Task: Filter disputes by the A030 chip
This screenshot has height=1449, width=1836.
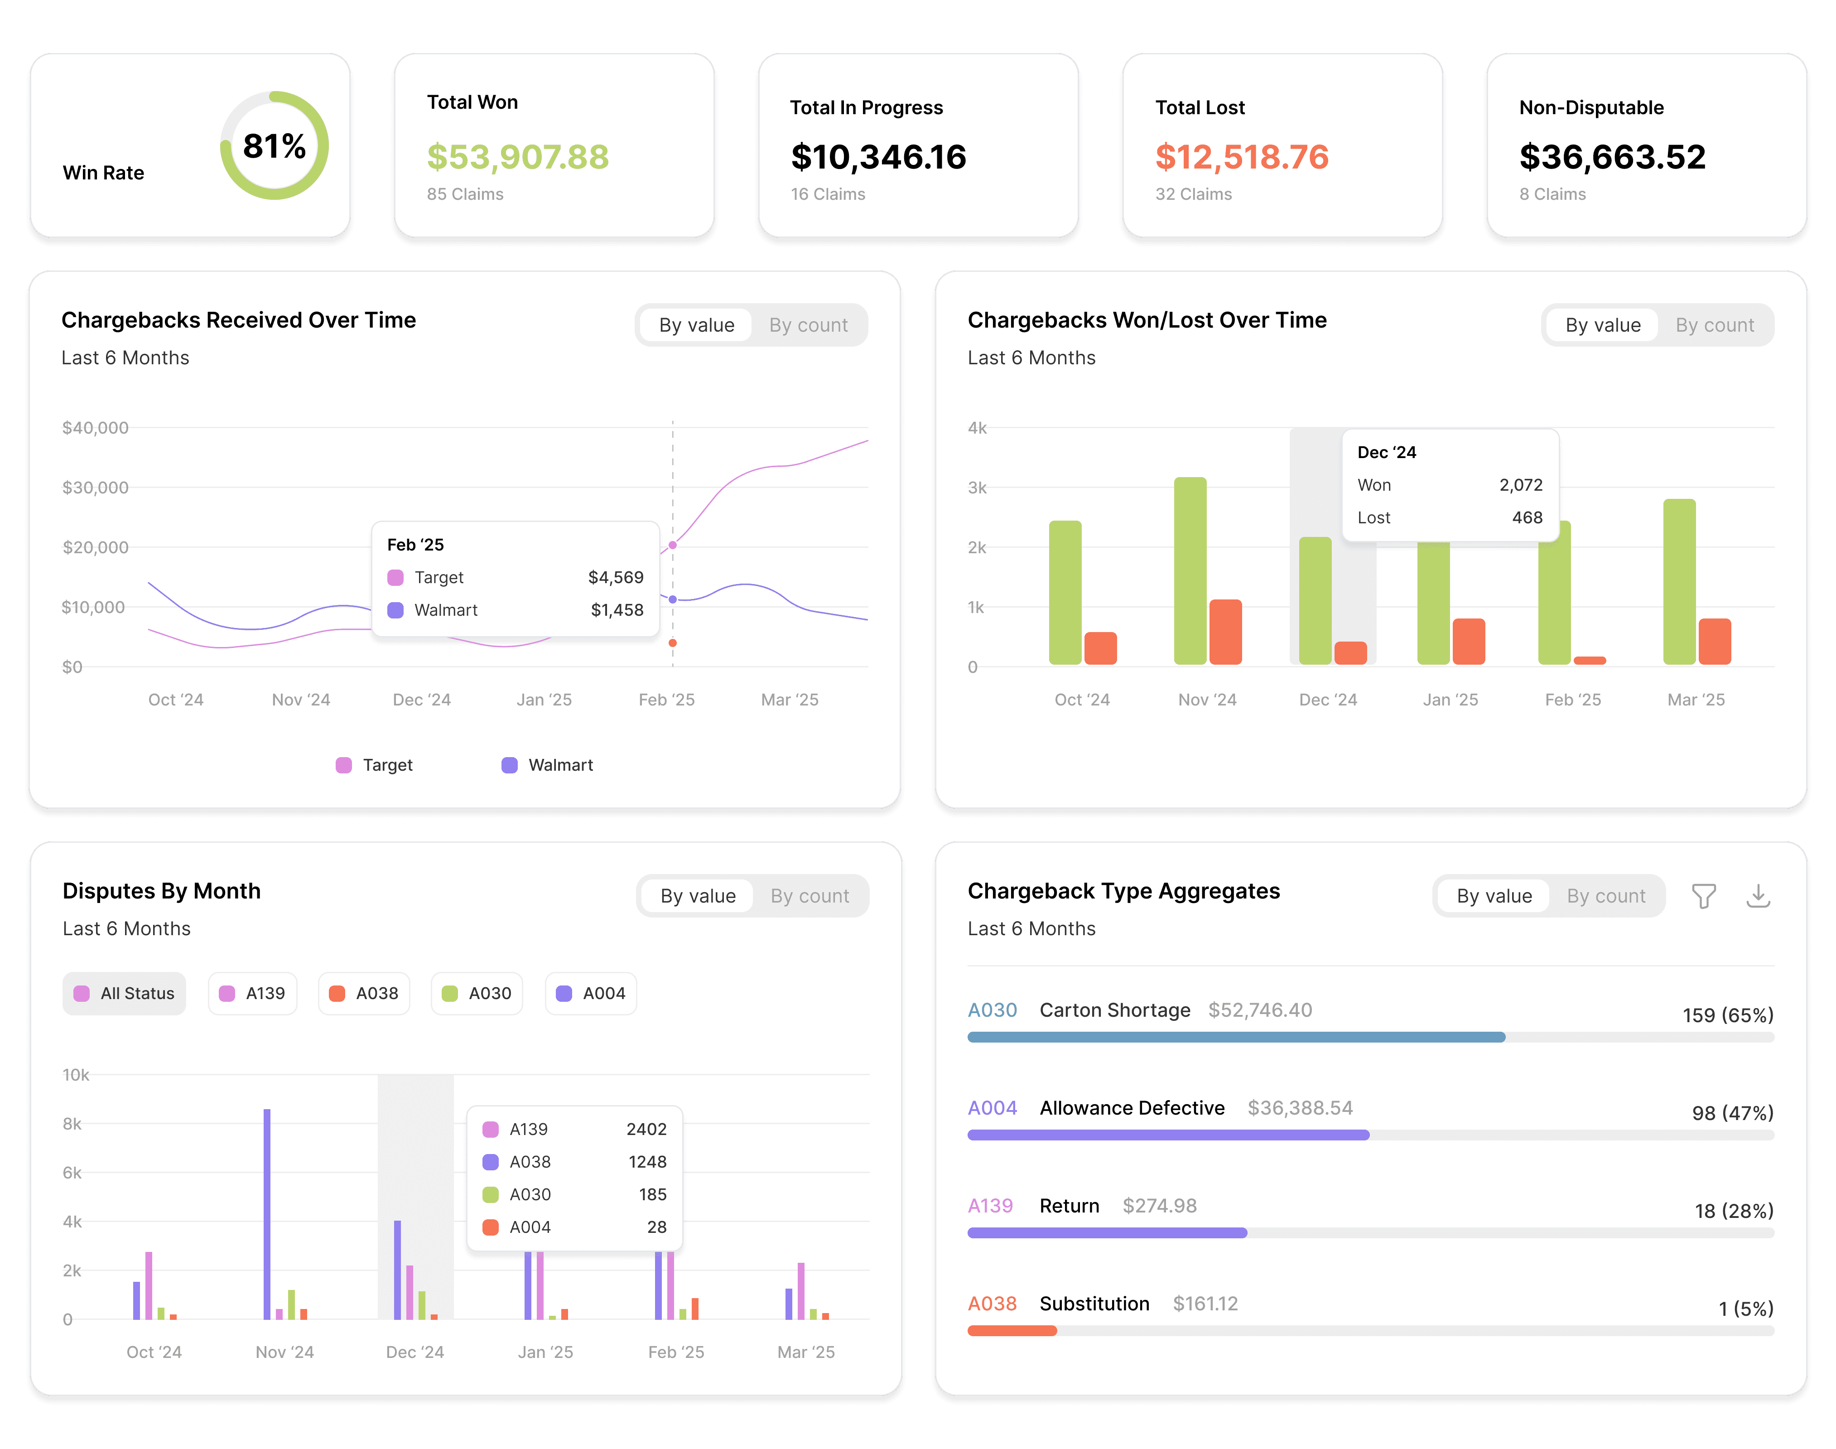Action: (x=477, y=994)
